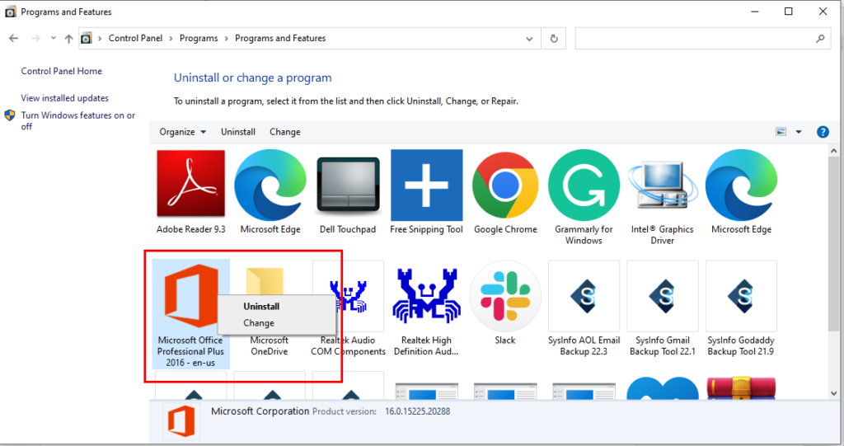Select SysInfo AOL Email Backup 22.3 icon
The height and width of the screenshot is (446, 844).
[584, 296]
